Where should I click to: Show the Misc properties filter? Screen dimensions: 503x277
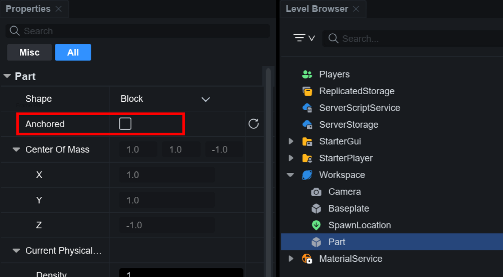point(29,52)
